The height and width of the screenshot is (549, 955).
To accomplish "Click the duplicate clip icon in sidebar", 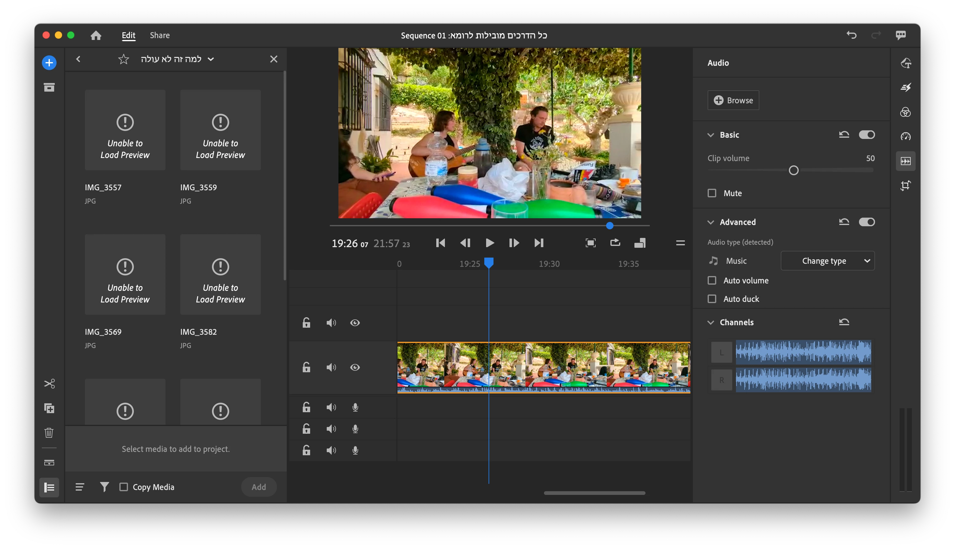I will (x=49, y=408).
